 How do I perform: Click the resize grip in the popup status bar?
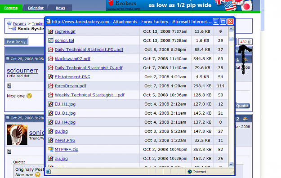pos(232,173)
